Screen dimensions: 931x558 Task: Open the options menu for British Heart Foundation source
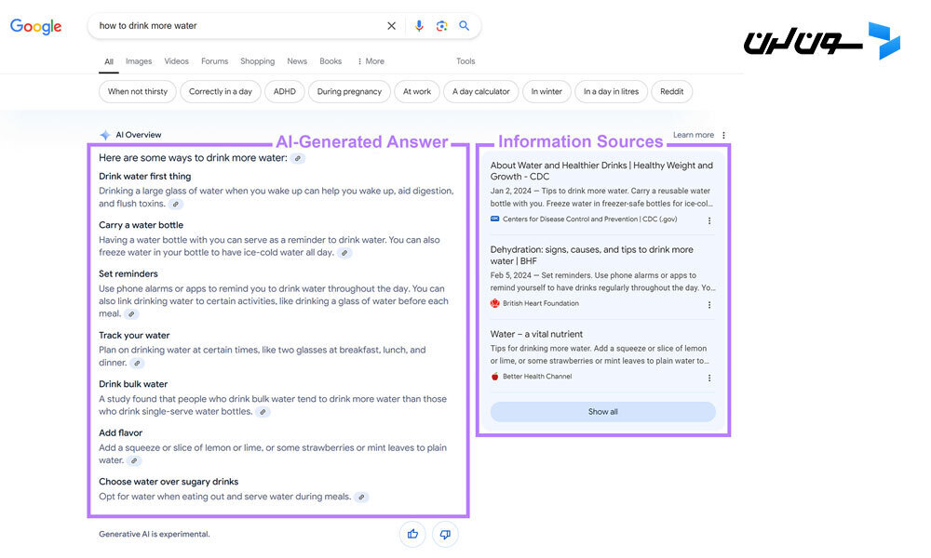(709, 305)
